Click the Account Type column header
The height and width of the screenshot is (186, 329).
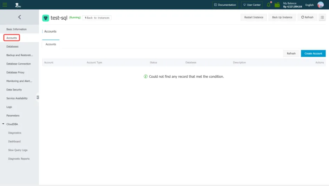[94, 62]
